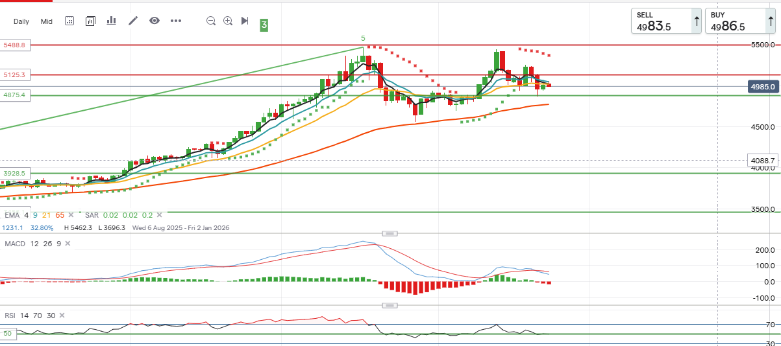781x346 pixels.
Task: Select the pencil drawing tool
Action: click(x=133, y=21)
